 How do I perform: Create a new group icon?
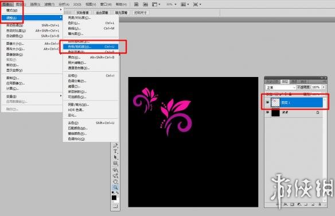click(x=306, y=205)
